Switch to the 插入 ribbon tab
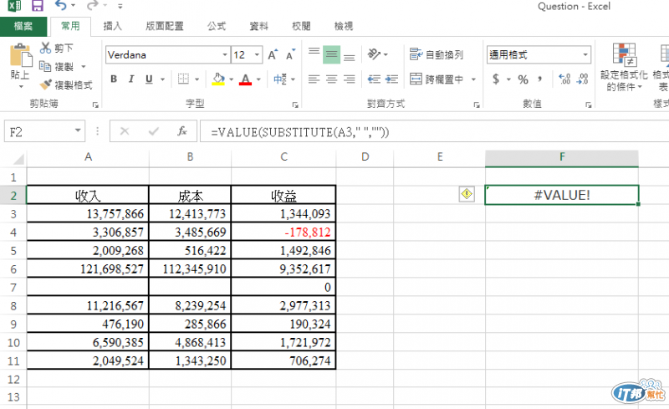The width and height of the screenshot is (669, 409). pyautogui.click(x=113, y=26)
